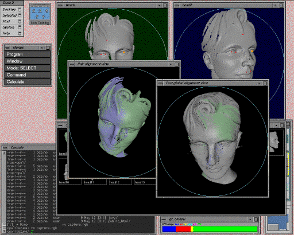Click the tear-off icon beside Help
Image resolution: width=294 pixels, height=235 pixels.
(20, 33)
